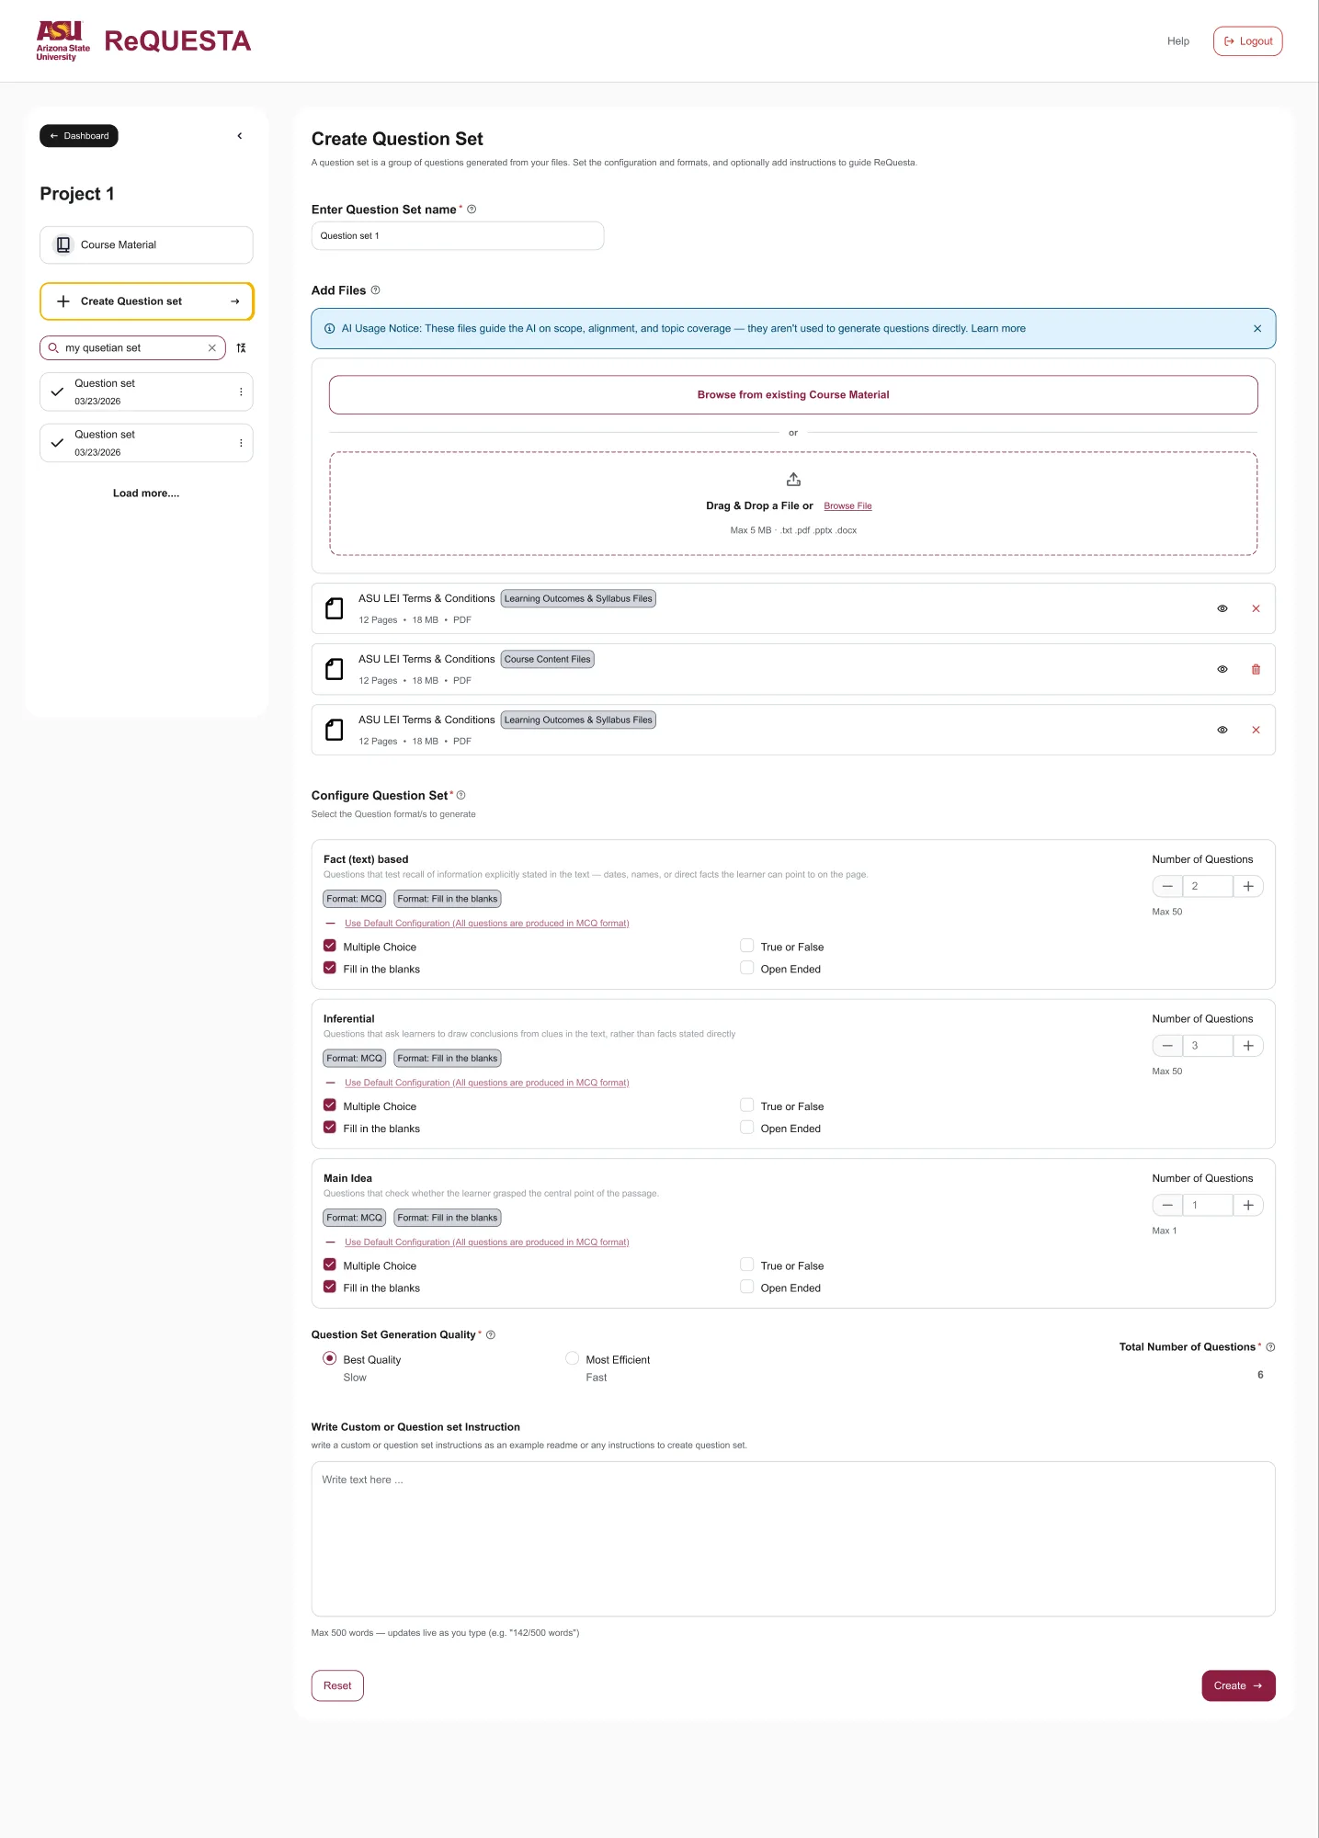Screen dimensions: 1319x1838
Task: Use Default Configuration link under Inferential
Action: coord(486,1083)
